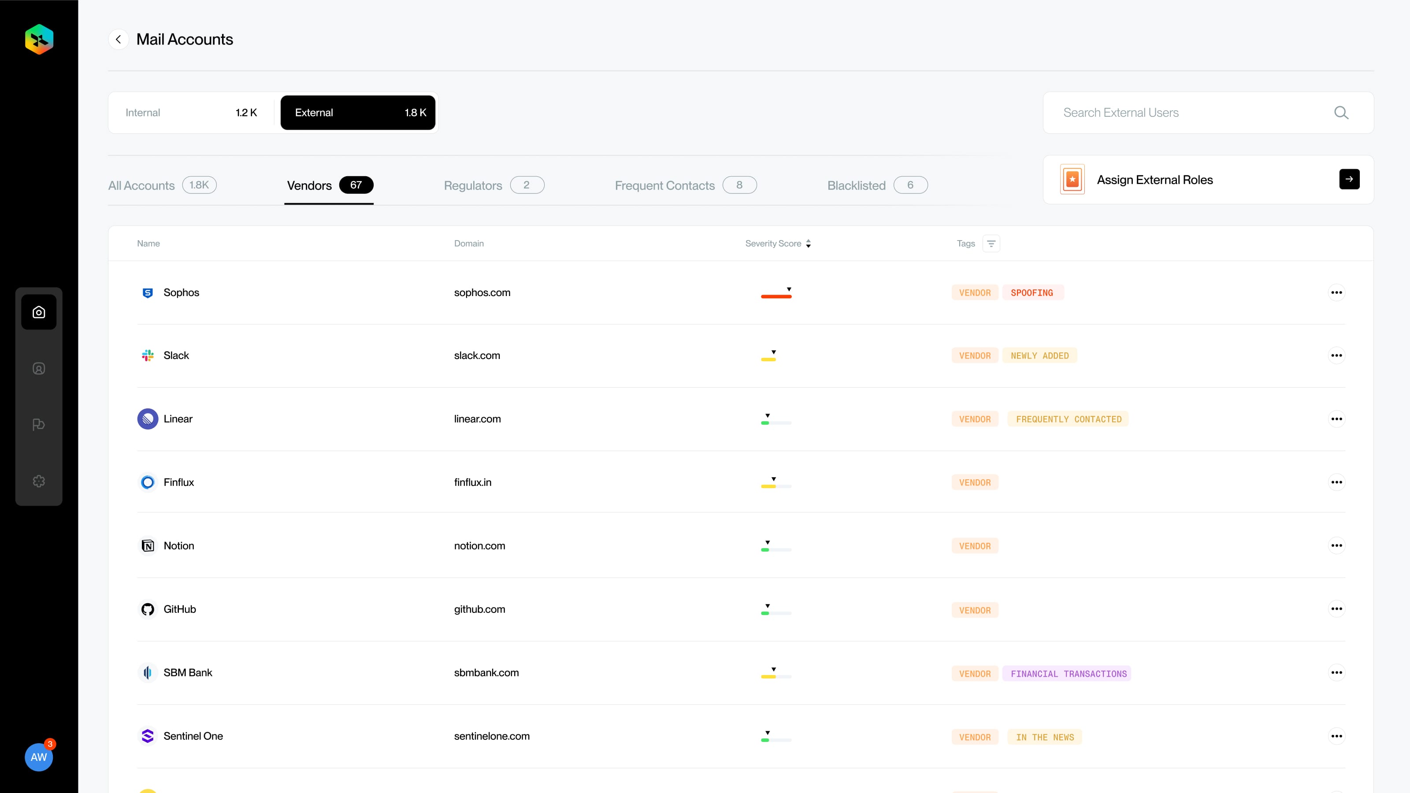Screen dimensions: 1410x793
Task: Click the Finflux yellow severity bar
Action: point(768,486)
